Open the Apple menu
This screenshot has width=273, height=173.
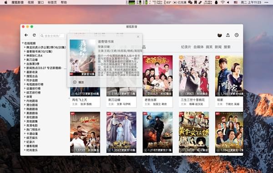[6, 2]
